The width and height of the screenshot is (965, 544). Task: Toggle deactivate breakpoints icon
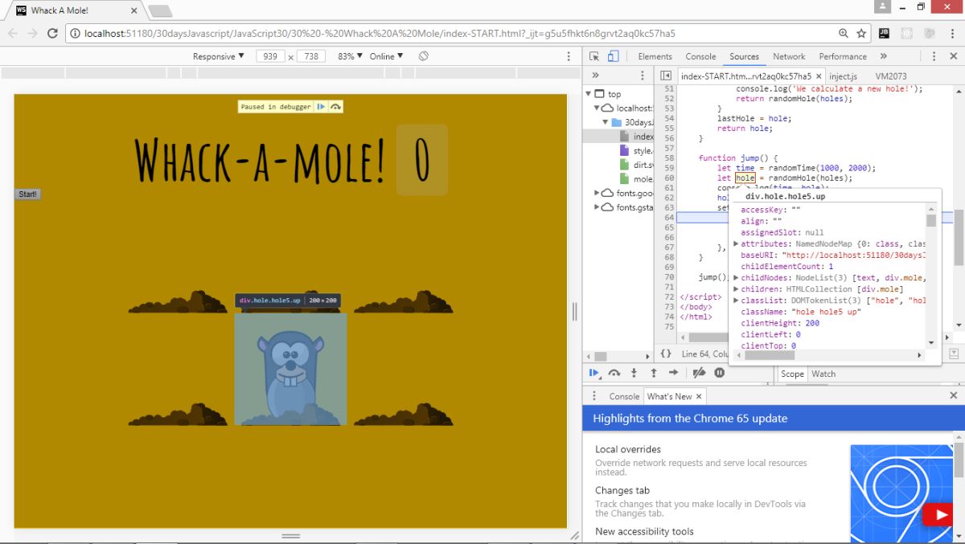tap(699, 373)
